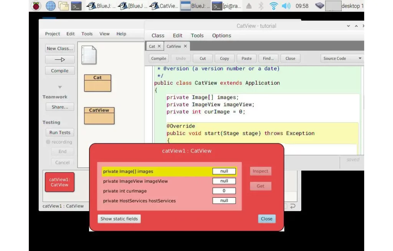The width and height of the screenshot is (393, 251).
Task: Switch to the CatView editor tab
Action: click(x=174, y=46)
